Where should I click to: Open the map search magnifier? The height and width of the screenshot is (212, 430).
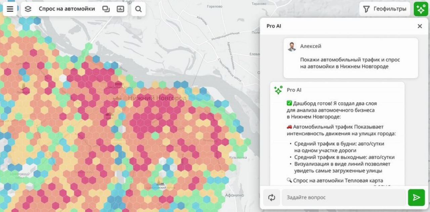click(x=138, y=9)
